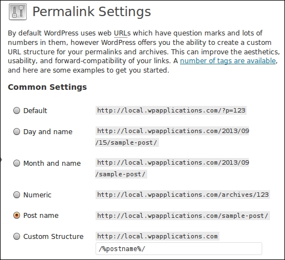Enable the Numeric permalink radio button
285x260 pixels.
(17, 195)
